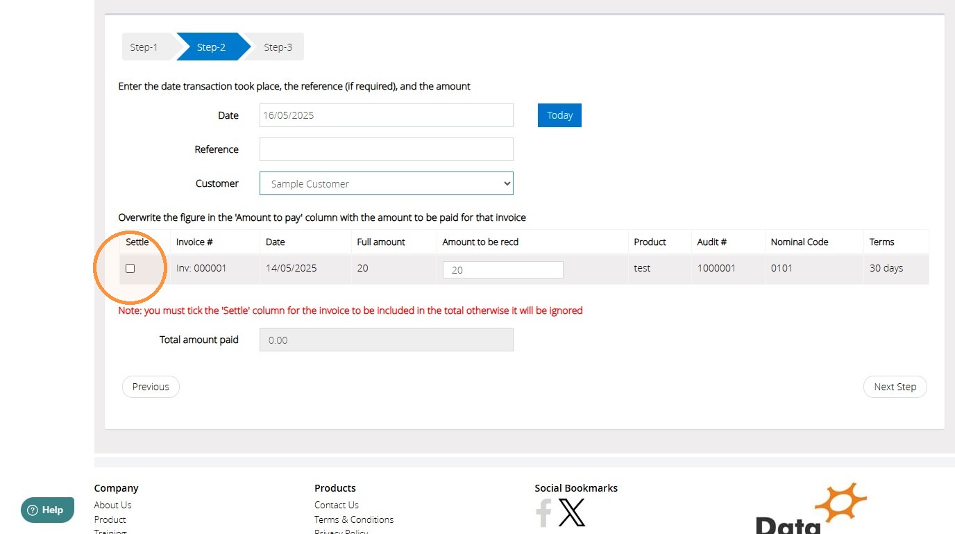Open the Product footer link
The height and width of the screenshot is (534, 955).
[110, 519]
